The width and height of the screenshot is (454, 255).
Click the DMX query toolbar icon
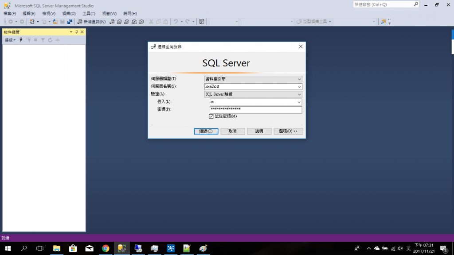[127, 22]
